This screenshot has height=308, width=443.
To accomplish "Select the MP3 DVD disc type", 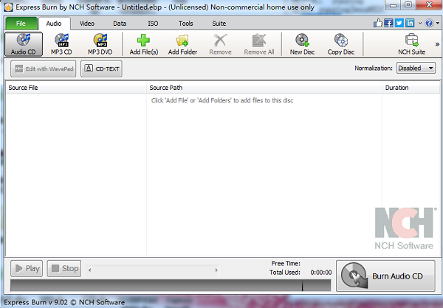I will pyautogui.click(x=100, y=44).
